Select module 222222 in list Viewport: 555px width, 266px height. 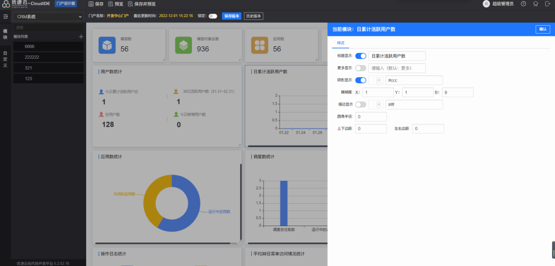tap(49, 57)
